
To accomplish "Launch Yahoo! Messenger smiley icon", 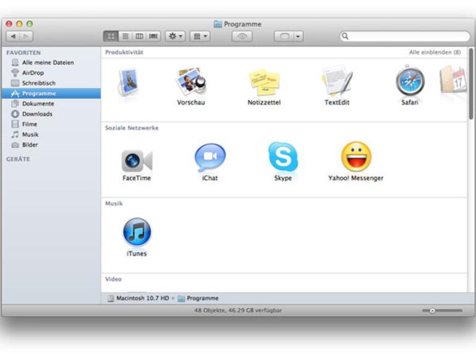I will click(x=355, y=157).
